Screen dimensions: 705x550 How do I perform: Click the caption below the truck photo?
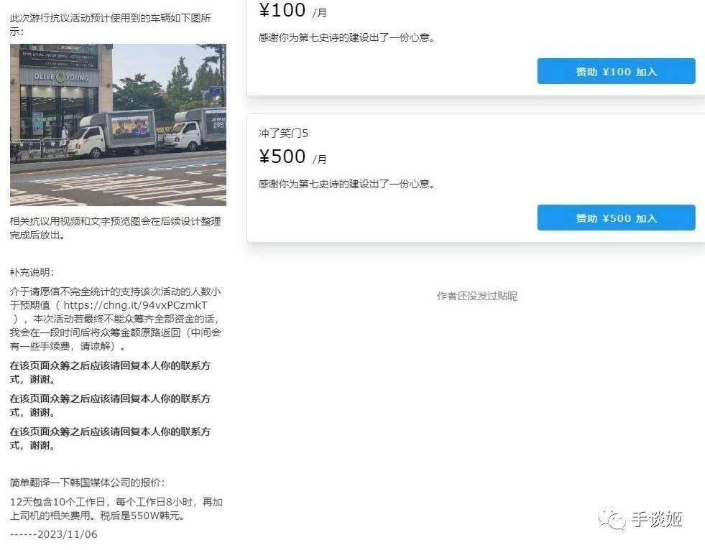[116, 228]
